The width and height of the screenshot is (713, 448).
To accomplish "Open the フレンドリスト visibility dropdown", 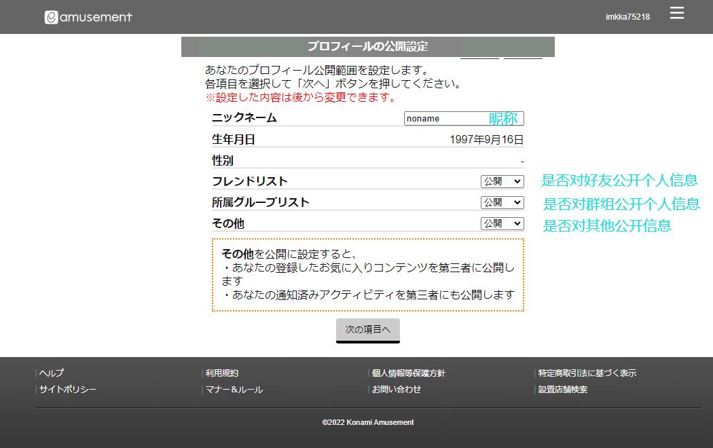I will pyautogui.click(x=502, y=181).
